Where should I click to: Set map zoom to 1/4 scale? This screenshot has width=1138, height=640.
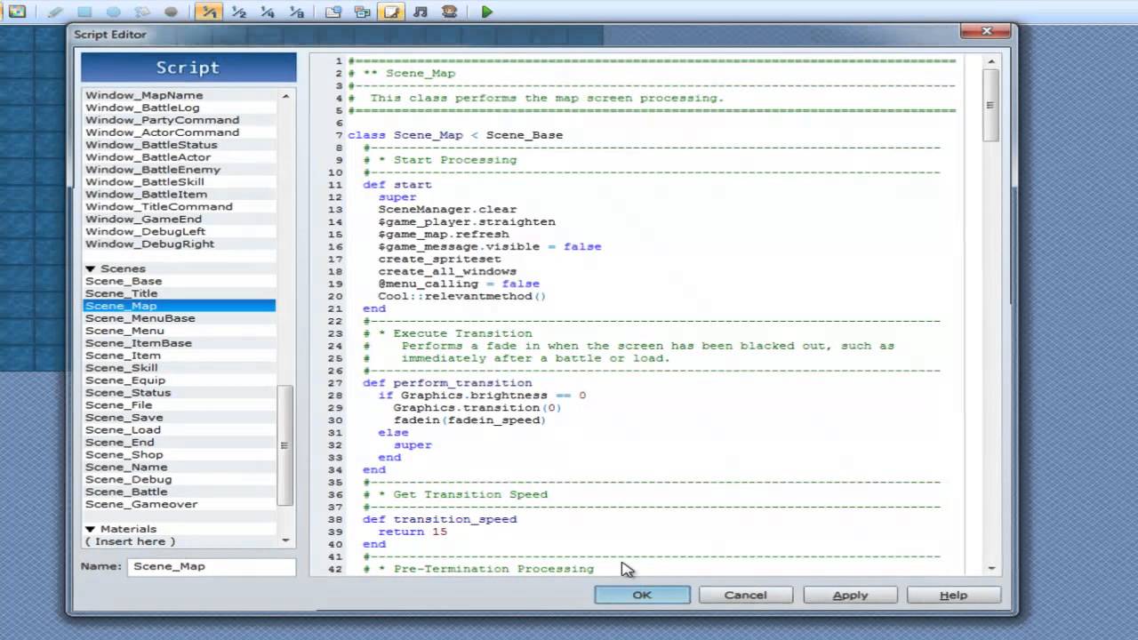tap(268, 12)
